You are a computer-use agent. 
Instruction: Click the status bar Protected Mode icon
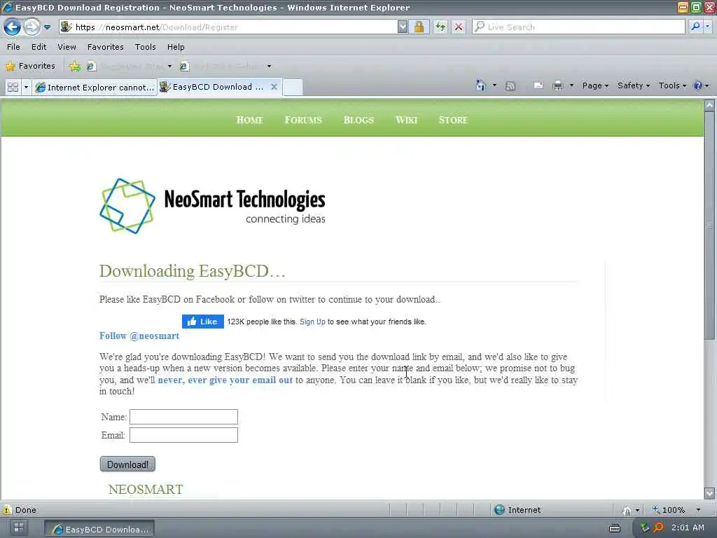click(627, 510)
